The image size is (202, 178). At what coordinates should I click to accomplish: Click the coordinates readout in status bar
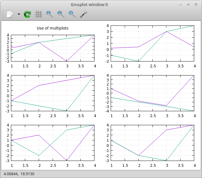19,174
